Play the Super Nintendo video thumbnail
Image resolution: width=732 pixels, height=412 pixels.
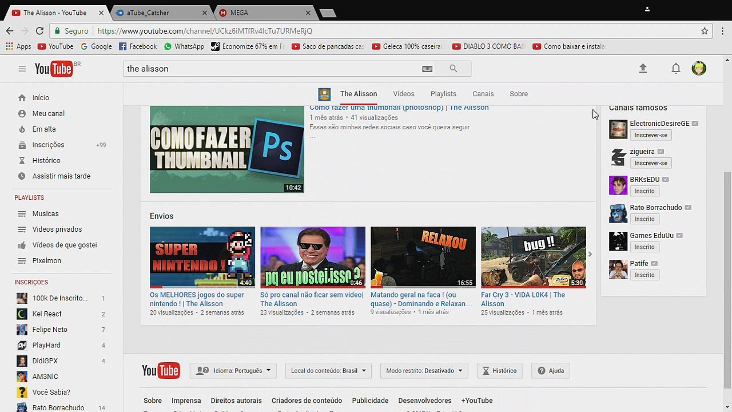(202, 257)
